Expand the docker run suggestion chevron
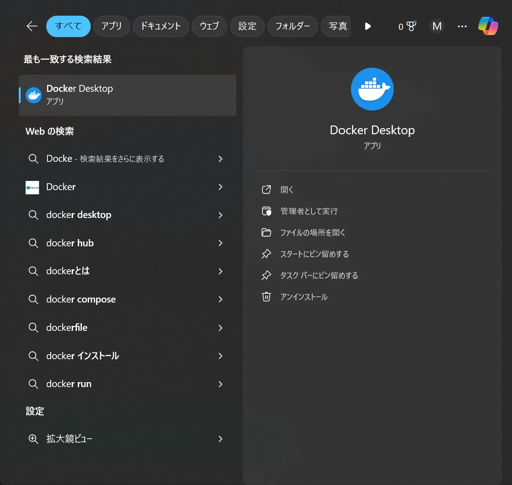 [x=221, y=384]
